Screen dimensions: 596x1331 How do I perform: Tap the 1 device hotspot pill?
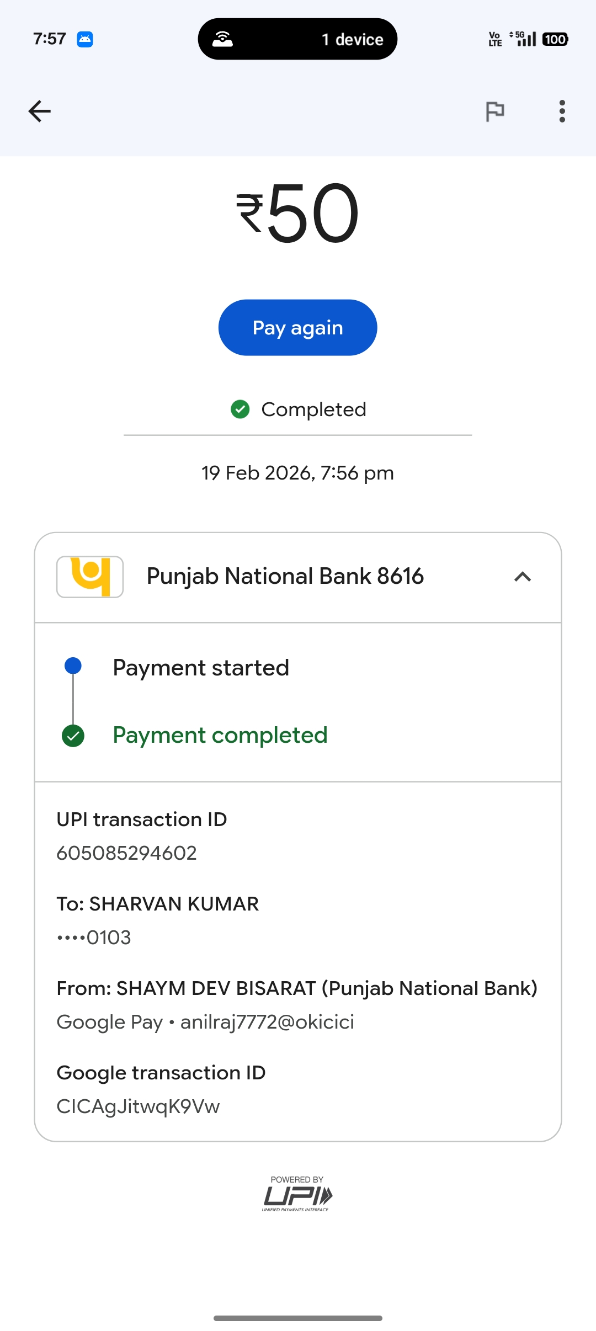[297, 39]
